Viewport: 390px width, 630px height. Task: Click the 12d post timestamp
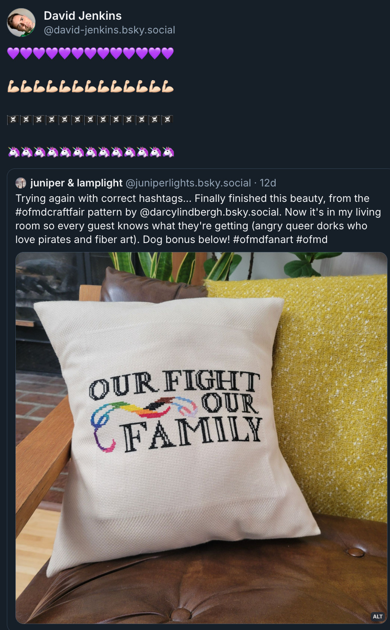(268, 183)
